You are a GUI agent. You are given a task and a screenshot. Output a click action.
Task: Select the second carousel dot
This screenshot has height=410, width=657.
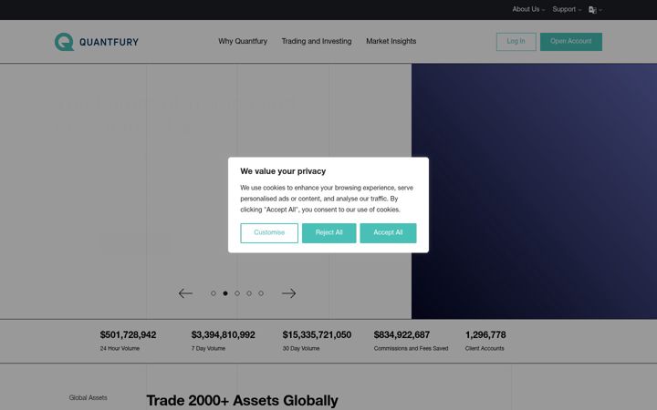[x=225, y=293]
